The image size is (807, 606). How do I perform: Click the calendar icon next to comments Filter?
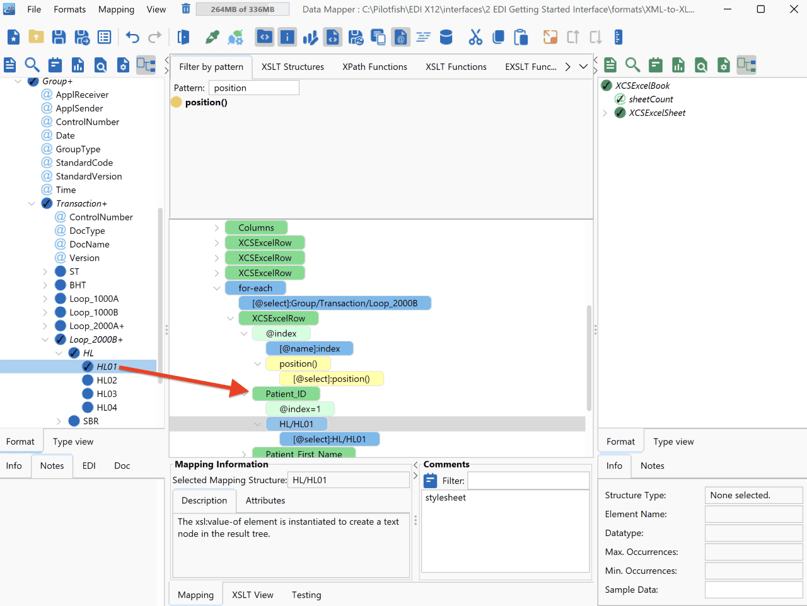pyautogui.click(x=431, y=481)
